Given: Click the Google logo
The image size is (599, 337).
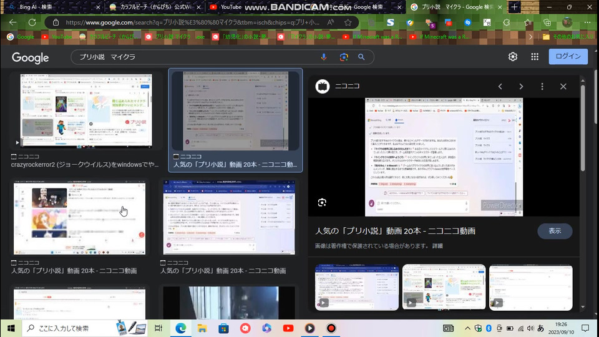Looking at the screenshot, I should 30,57.
